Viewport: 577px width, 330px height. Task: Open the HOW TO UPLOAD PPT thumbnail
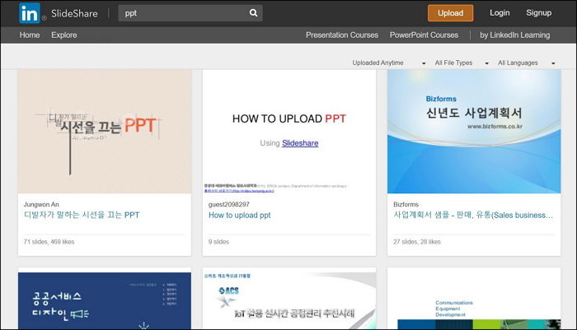[x=288, y=132]
